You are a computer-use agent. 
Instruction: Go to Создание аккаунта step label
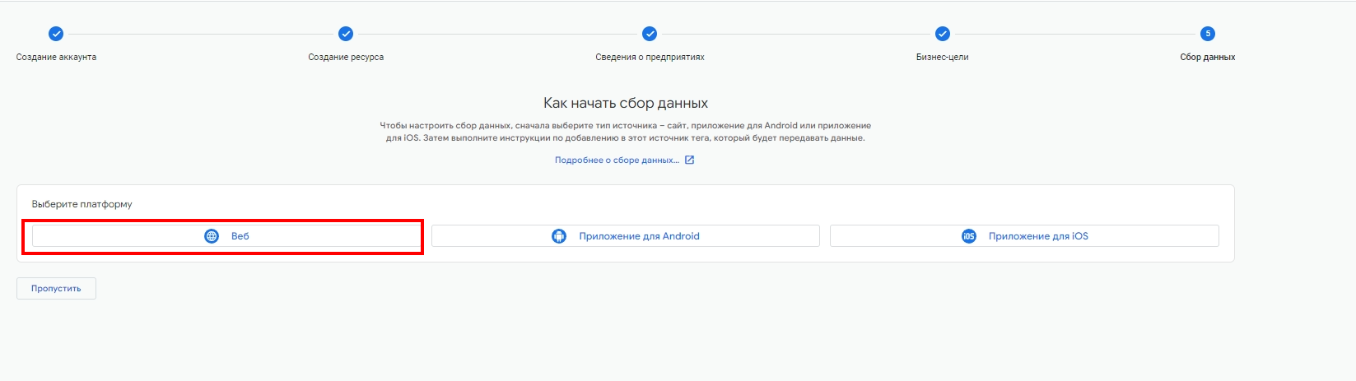pos(56,58)
